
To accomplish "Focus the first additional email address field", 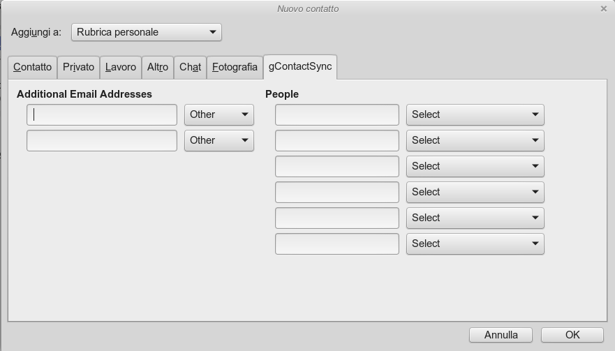I will point(102,114).
